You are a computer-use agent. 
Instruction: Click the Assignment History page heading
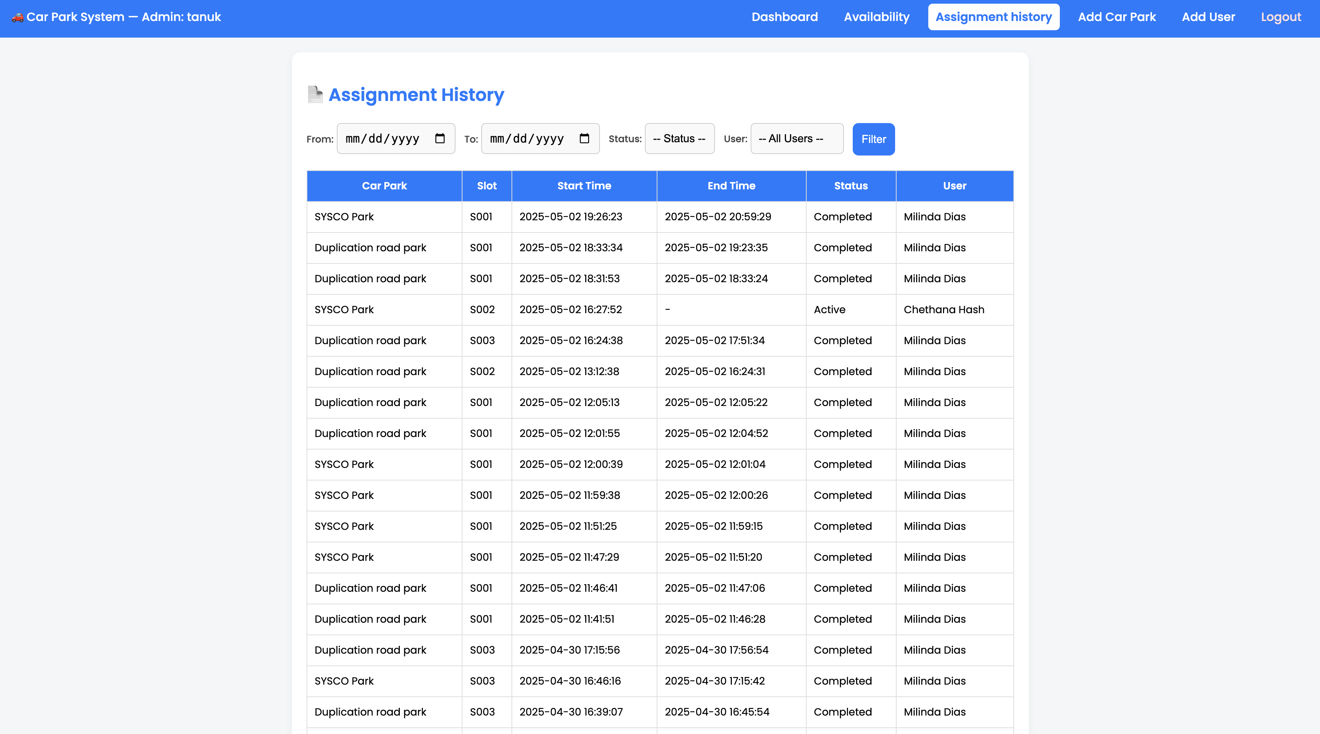[x=416, y=95]
